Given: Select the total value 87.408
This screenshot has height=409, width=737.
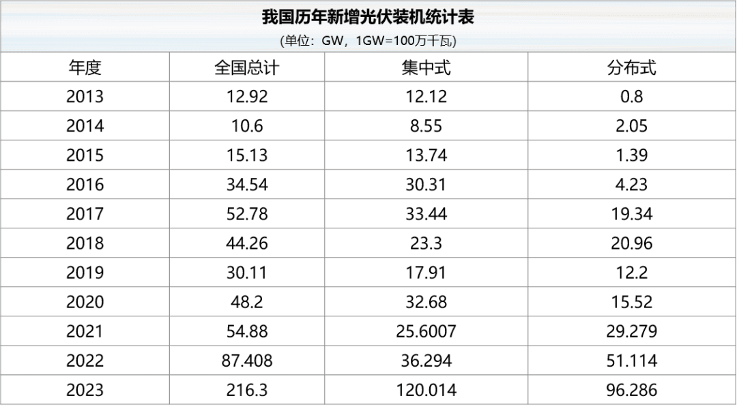Looking at the screenshot, I should click(247, 361).
